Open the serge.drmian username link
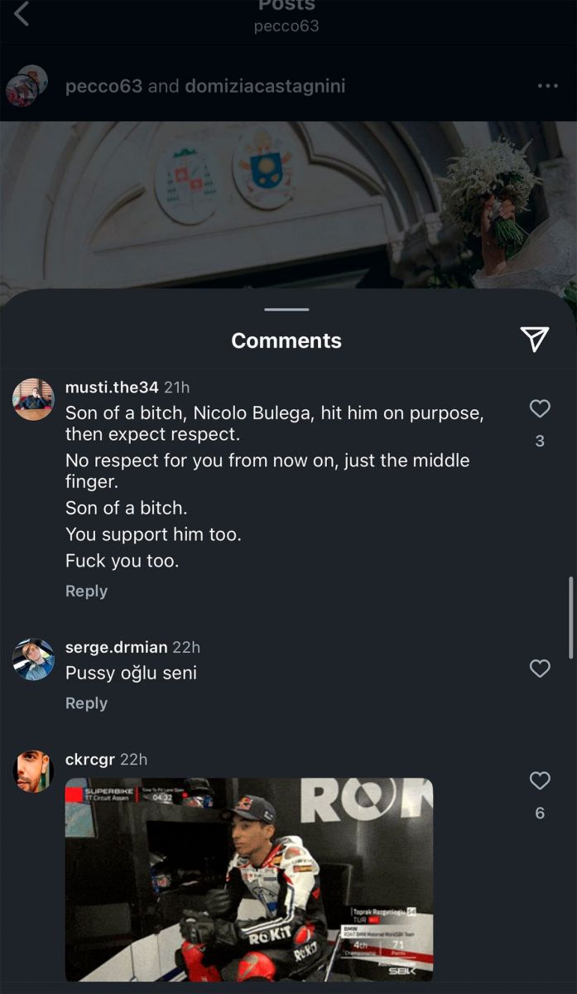The height and width of the screenshot is (994, 577). pos(115,648)
